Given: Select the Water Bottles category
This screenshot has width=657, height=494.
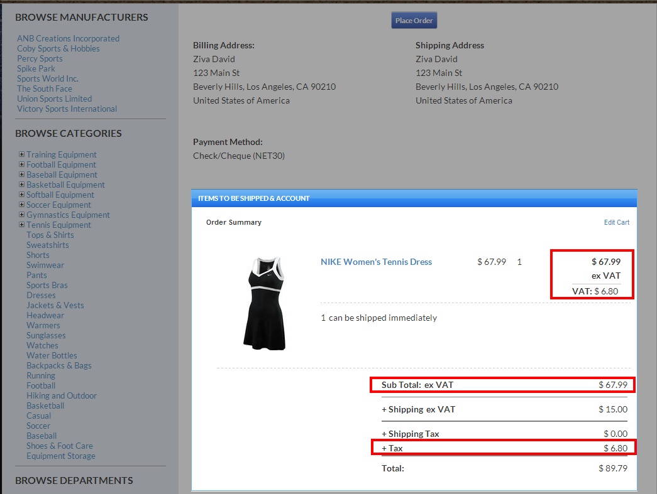Looking at the screenshot, I should (52, 355).
